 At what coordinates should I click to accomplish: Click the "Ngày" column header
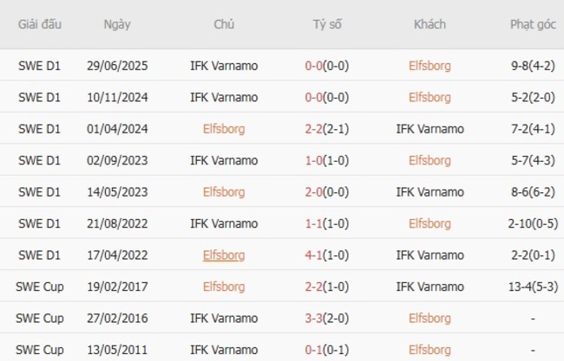[117, 24]
